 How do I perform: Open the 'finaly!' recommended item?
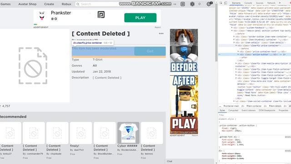point(81,133)
